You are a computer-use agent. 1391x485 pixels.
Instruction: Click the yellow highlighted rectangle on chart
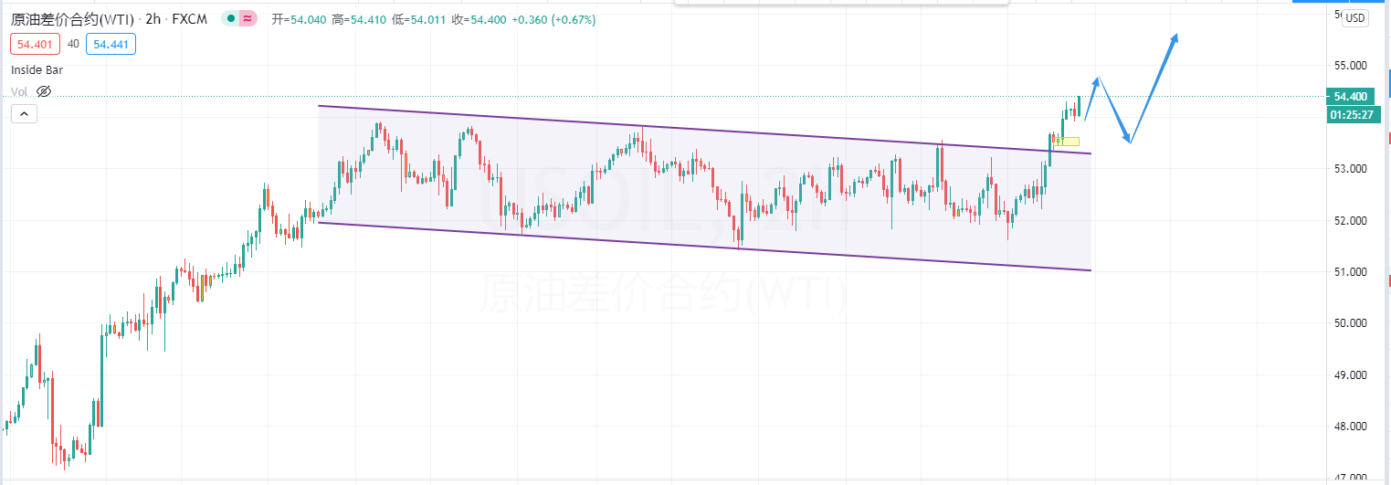1066,141
